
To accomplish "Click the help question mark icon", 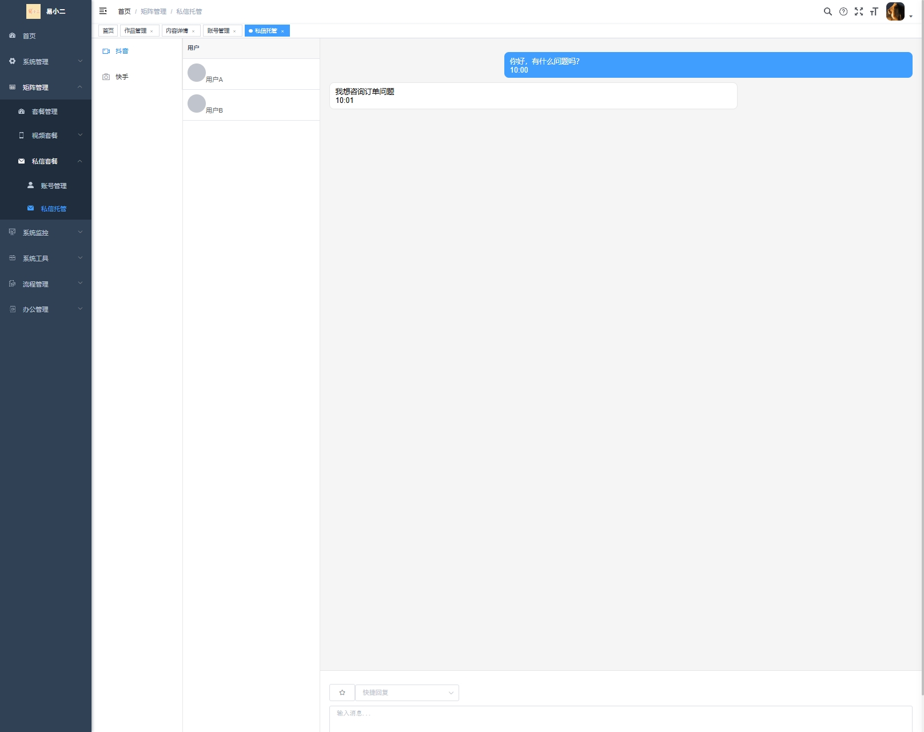I will [843, 11].
